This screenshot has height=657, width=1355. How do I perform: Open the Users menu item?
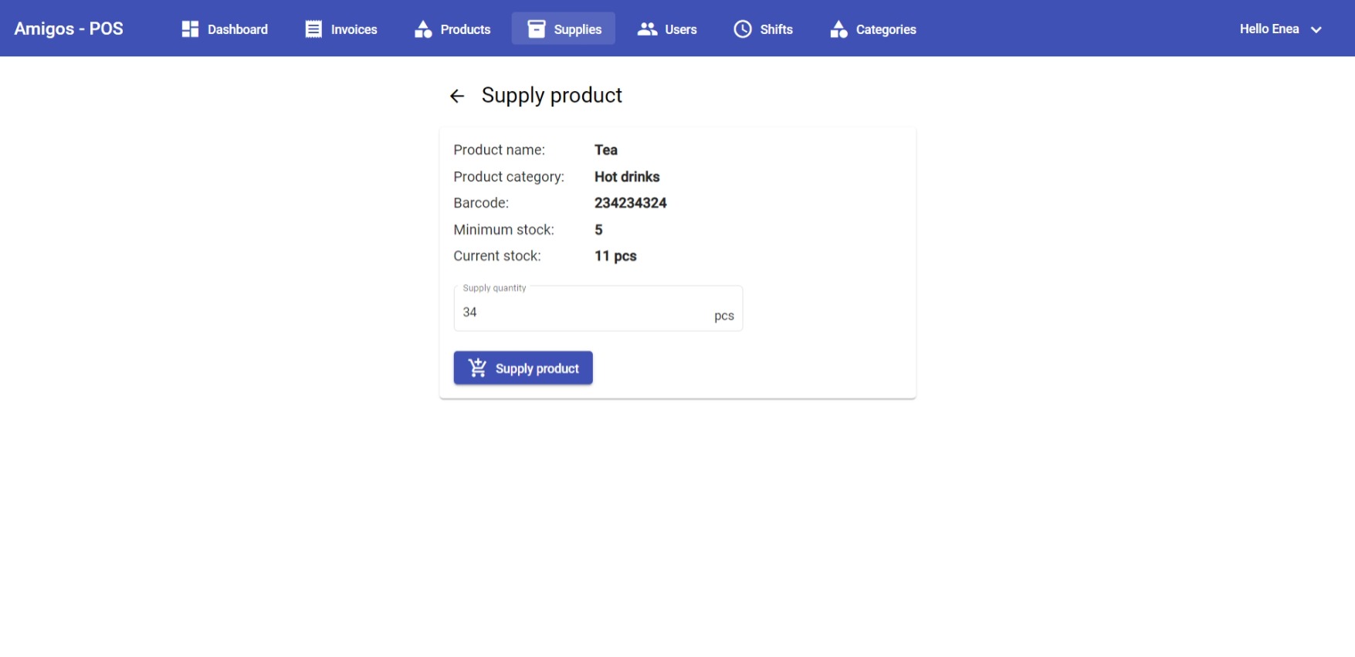click(x=667, y=29)
